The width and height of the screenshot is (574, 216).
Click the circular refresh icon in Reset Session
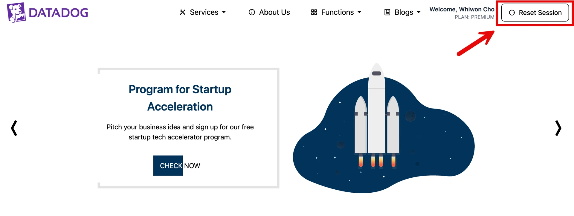[512, 13]
